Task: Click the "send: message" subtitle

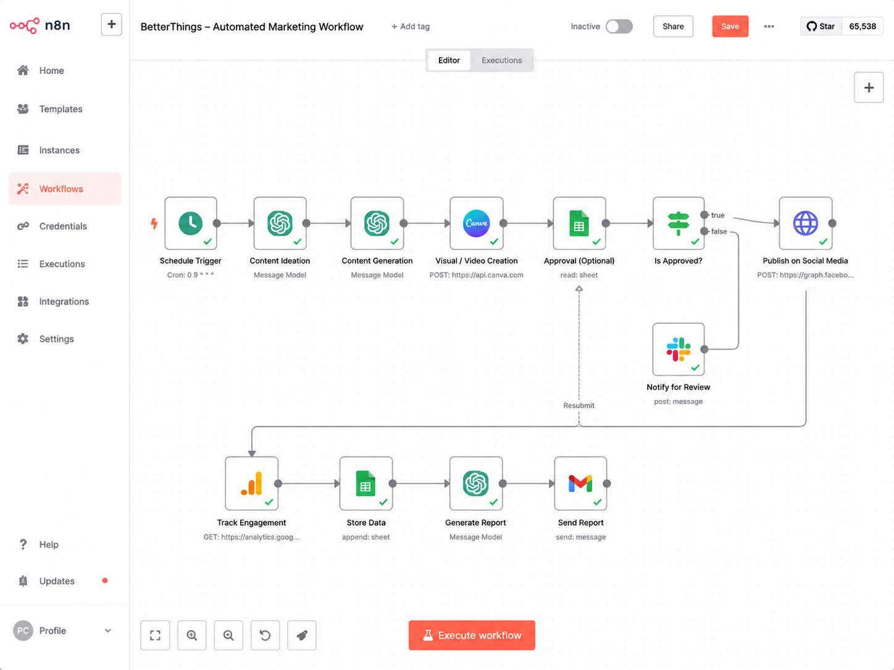Action: click(581, 537)
